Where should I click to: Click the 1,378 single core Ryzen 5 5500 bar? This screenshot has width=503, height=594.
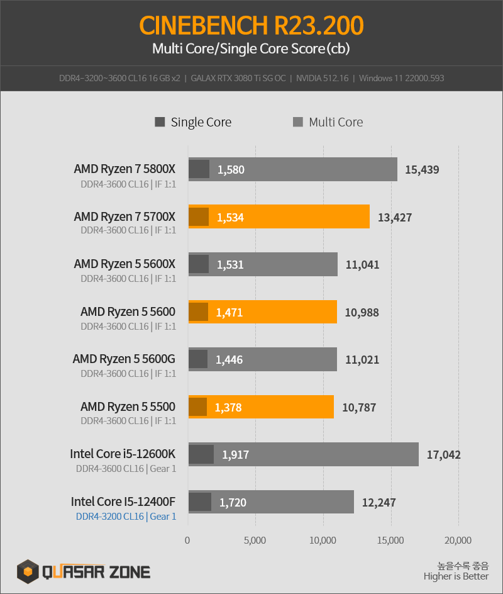[197, 407]
